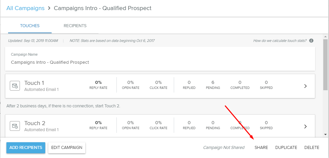Click the Campaign Name field
This screenshot has width=329, height=158.
pos(160,59)
